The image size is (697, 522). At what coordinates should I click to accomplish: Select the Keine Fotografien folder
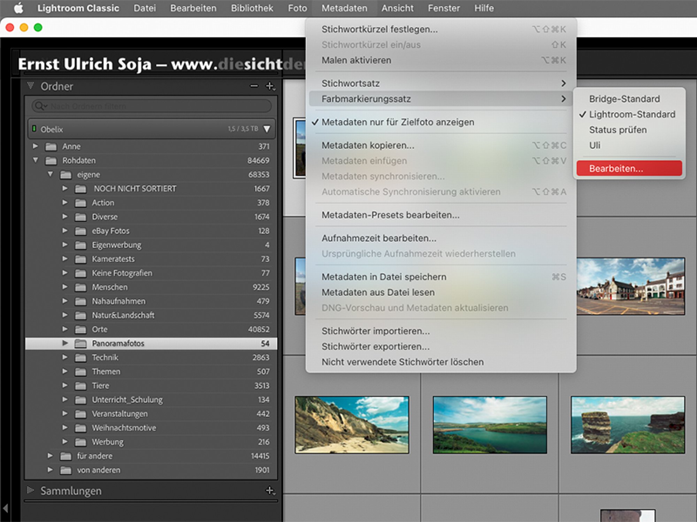(x=151, y=273)
